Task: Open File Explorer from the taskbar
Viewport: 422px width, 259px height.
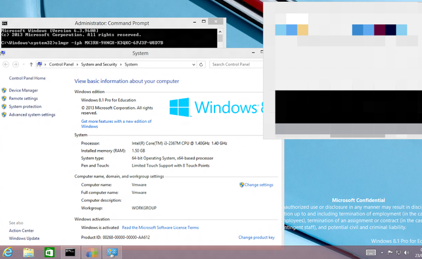Action: tap(28, 252)
